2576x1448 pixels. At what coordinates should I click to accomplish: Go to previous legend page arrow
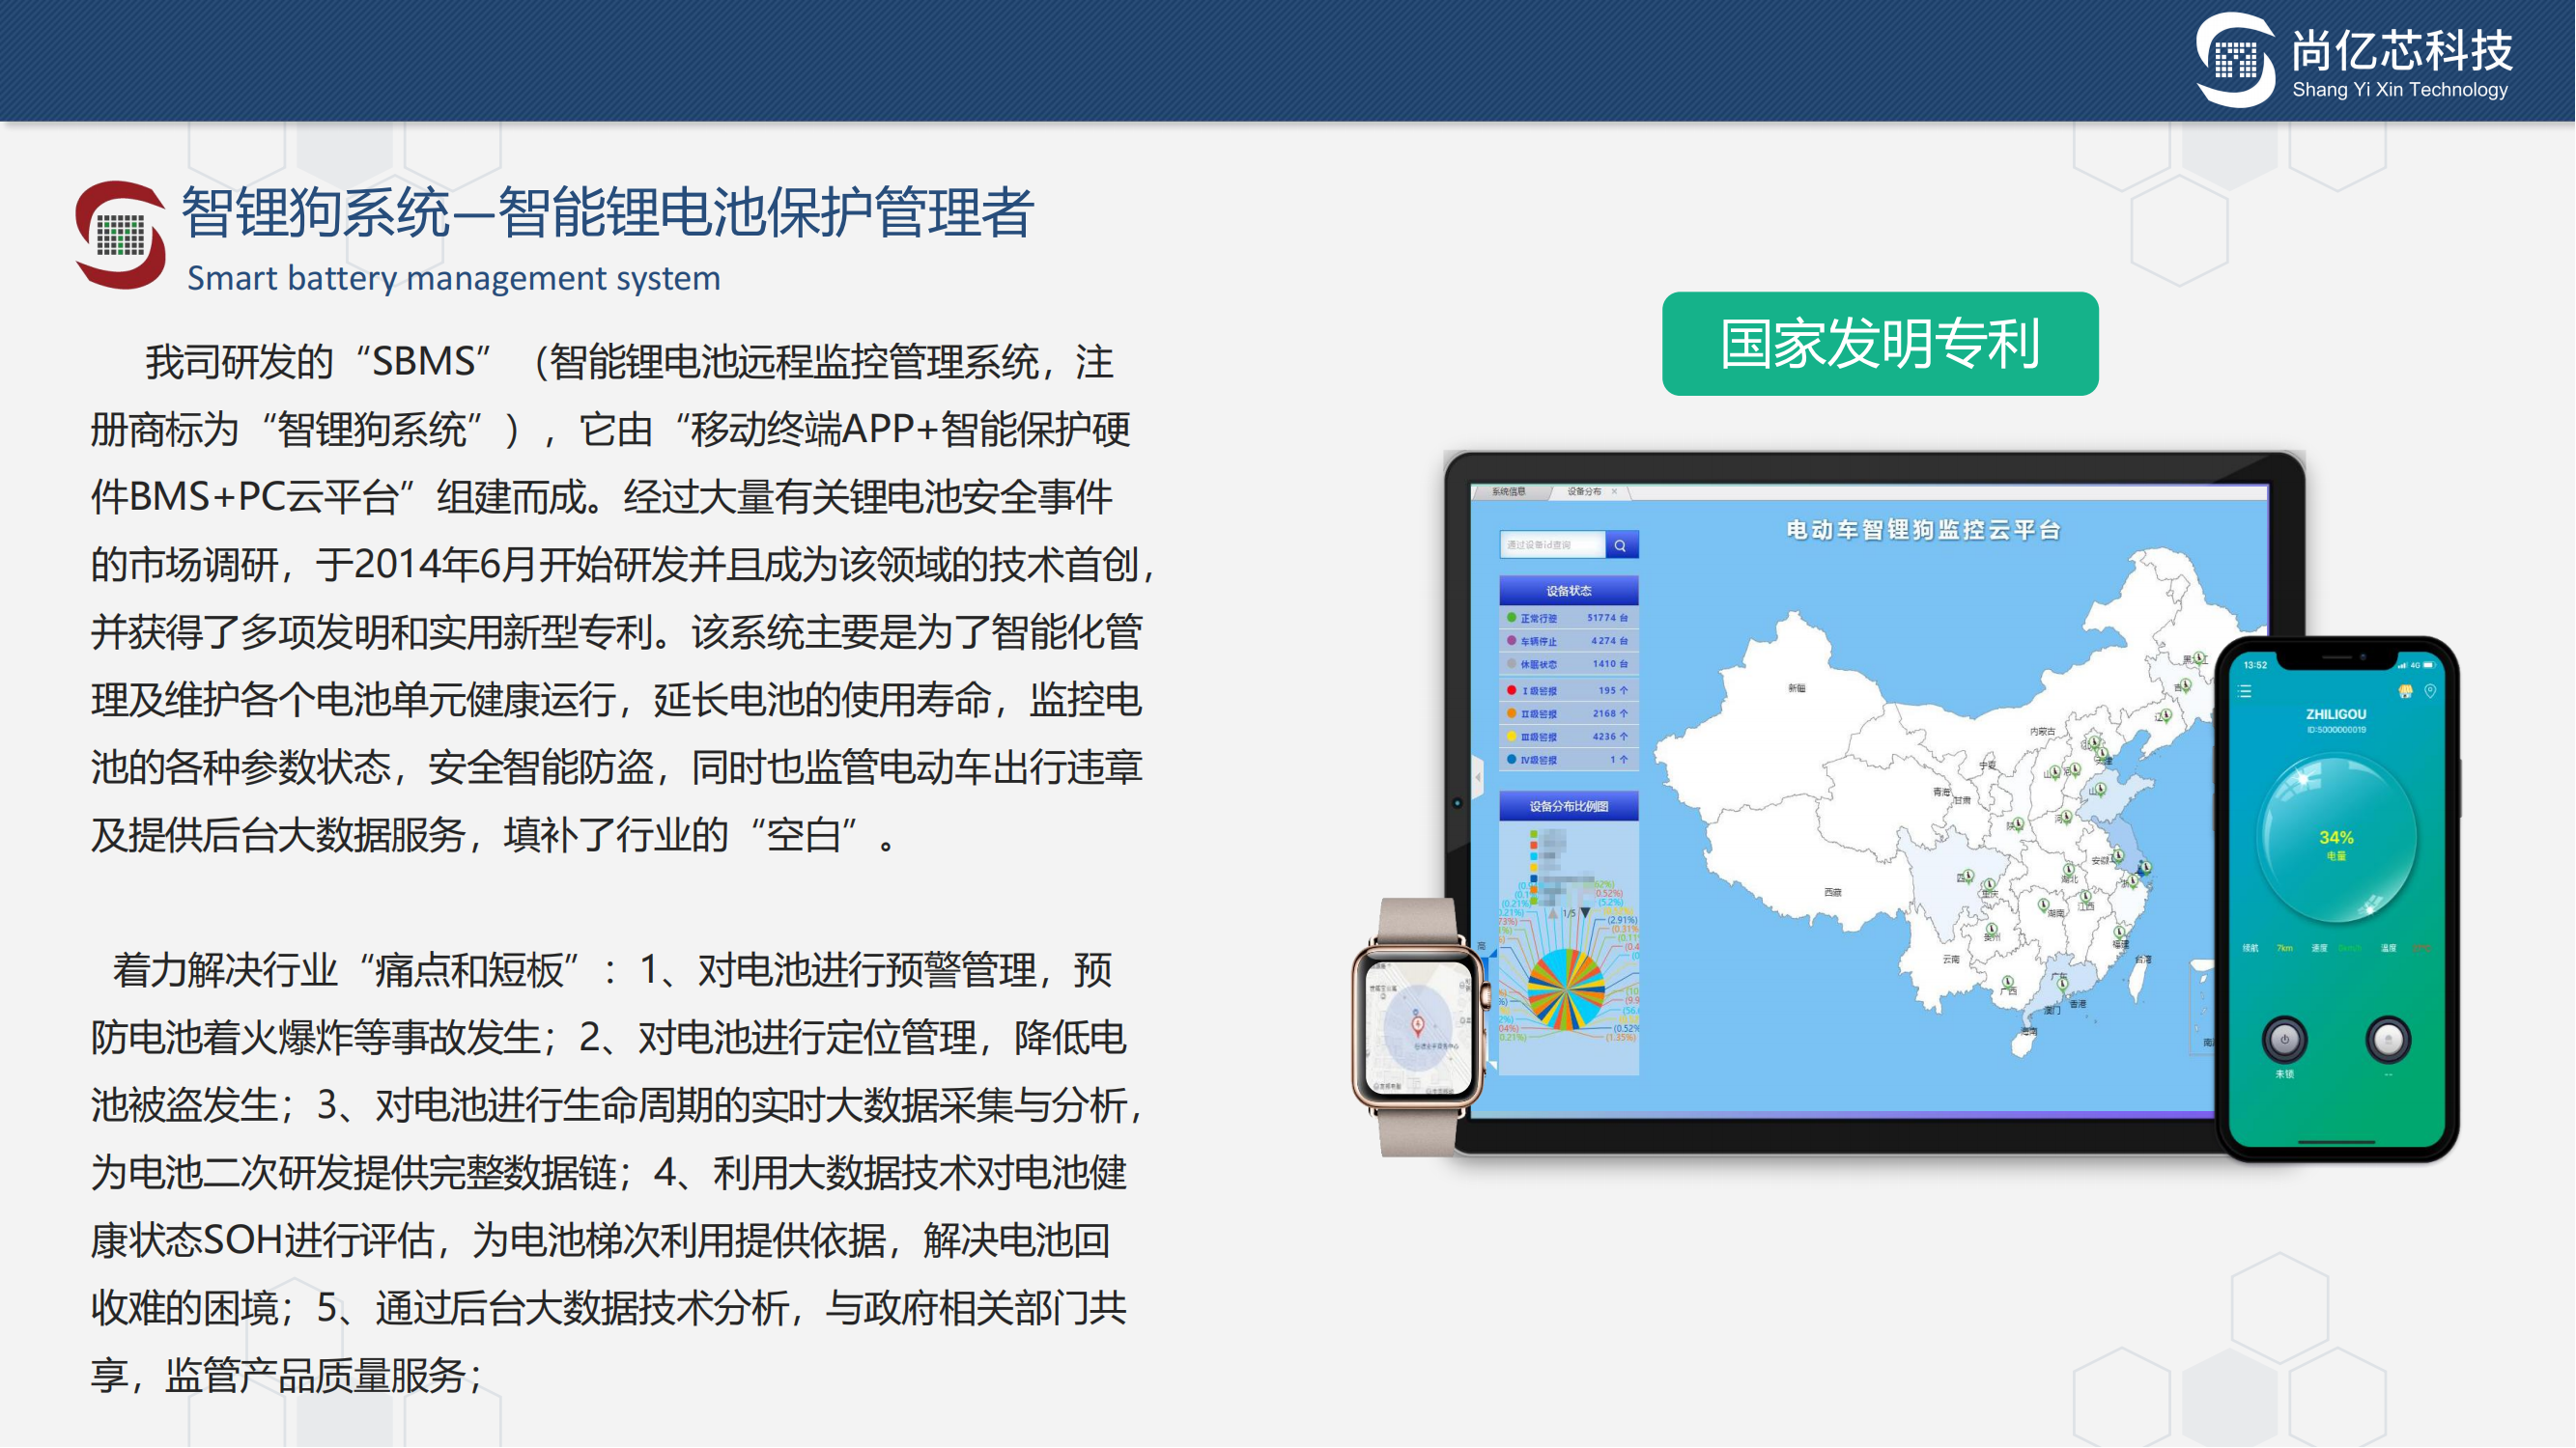click(1552, 913)
